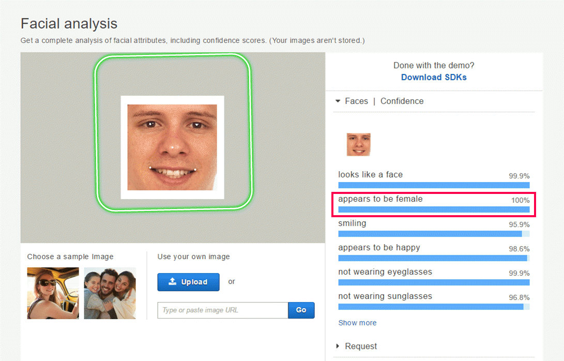Click the 'appears to be happy' bar
Image resolution: width=564 pixels, height=361 pixels.
tap(434, 258)
